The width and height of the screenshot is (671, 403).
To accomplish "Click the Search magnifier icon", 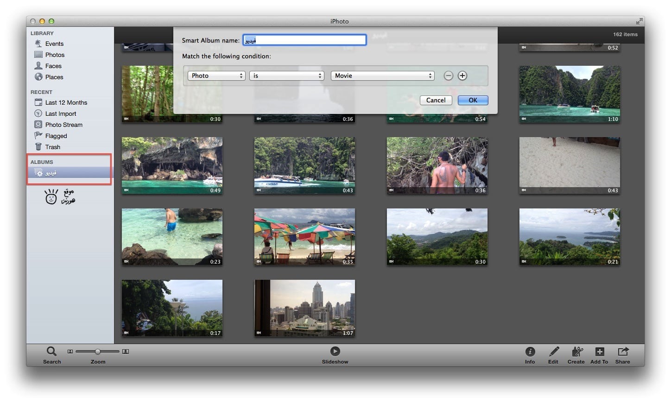I will tap(51, 352).
